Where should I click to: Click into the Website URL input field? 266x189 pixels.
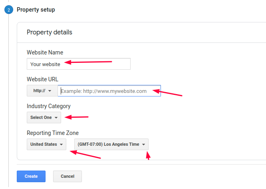click(109, 91)
